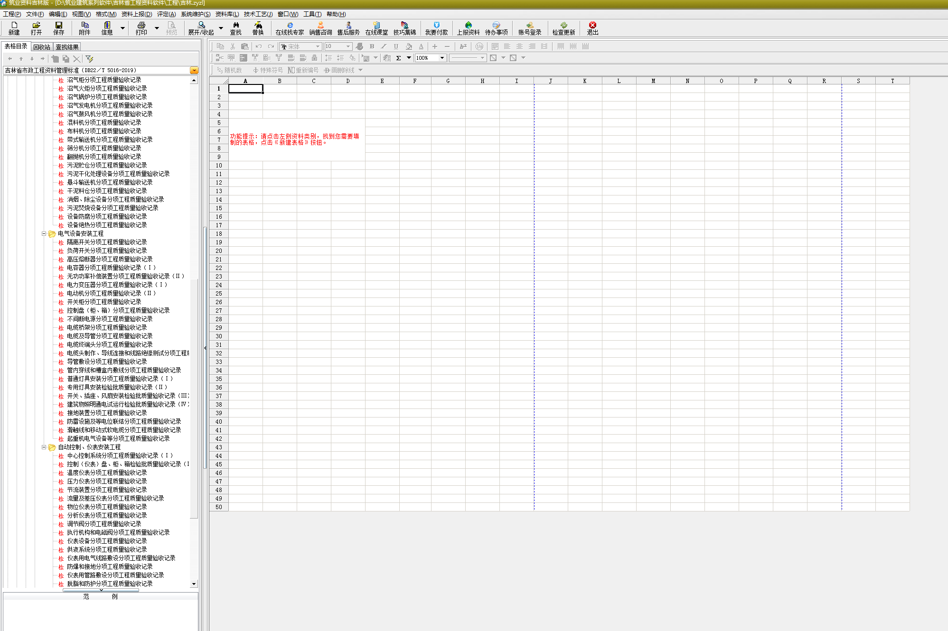
Task: Open the dropdown arrow beside 信息
Action: click(122, 28)
